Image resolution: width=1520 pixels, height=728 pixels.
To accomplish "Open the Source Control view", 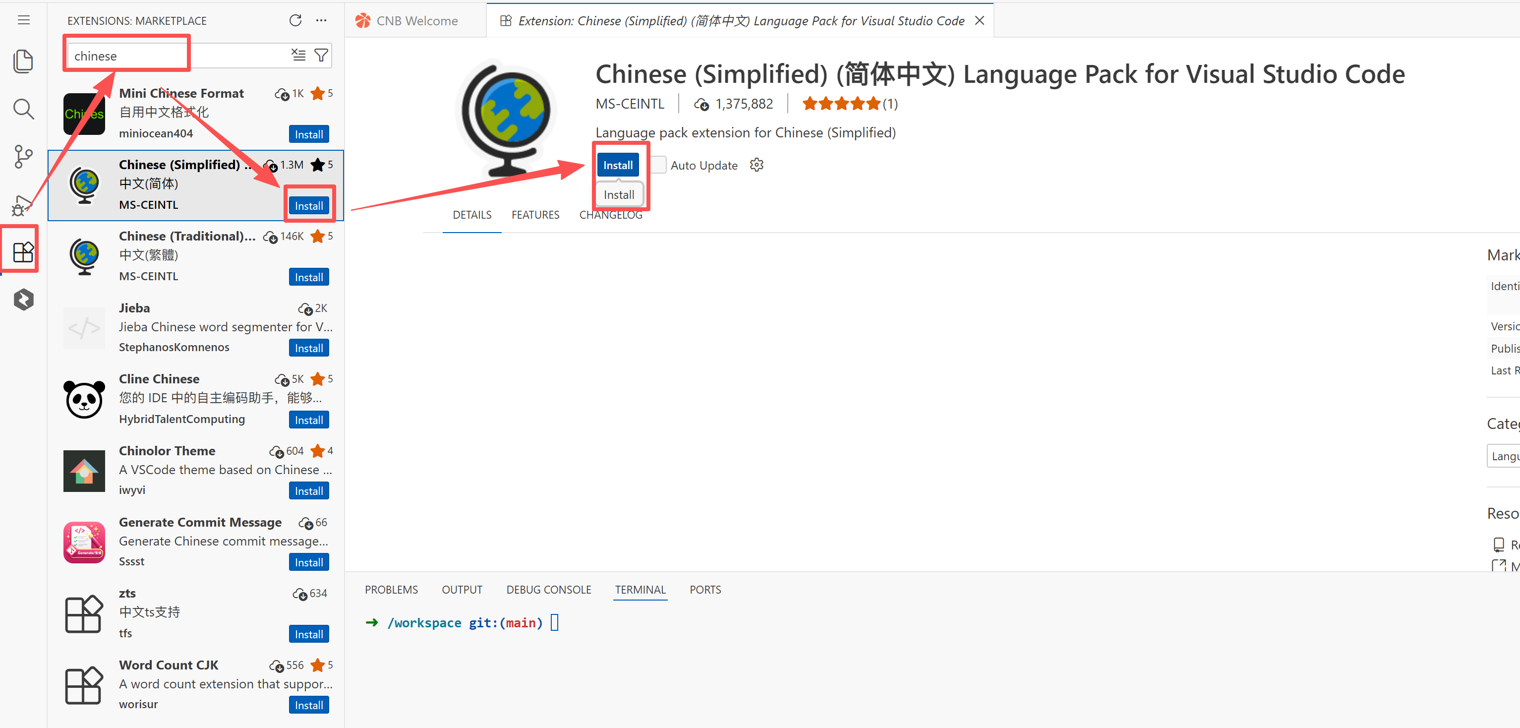I will click(23, 157).
